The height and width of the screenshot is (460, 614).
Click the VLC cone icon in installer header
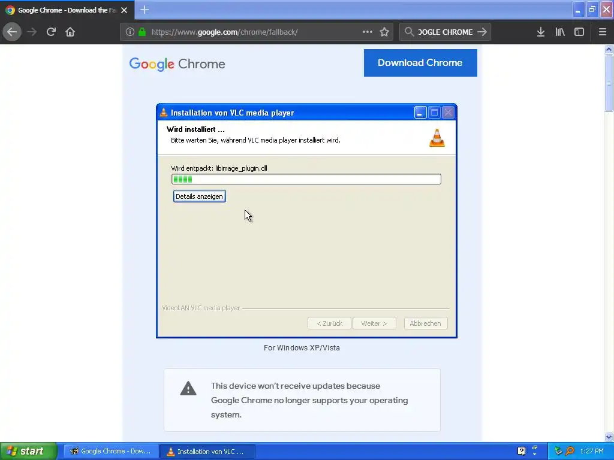437,138
